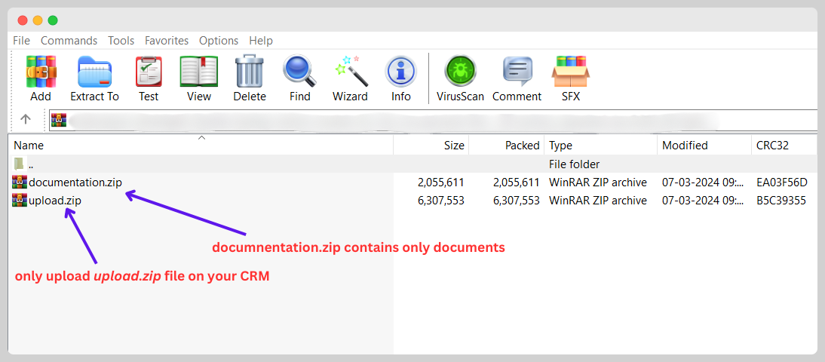Image resolution: width=825 pixels, height=362 pixels.
Task: Sort files by the Name column header
Action: point(29,146)
